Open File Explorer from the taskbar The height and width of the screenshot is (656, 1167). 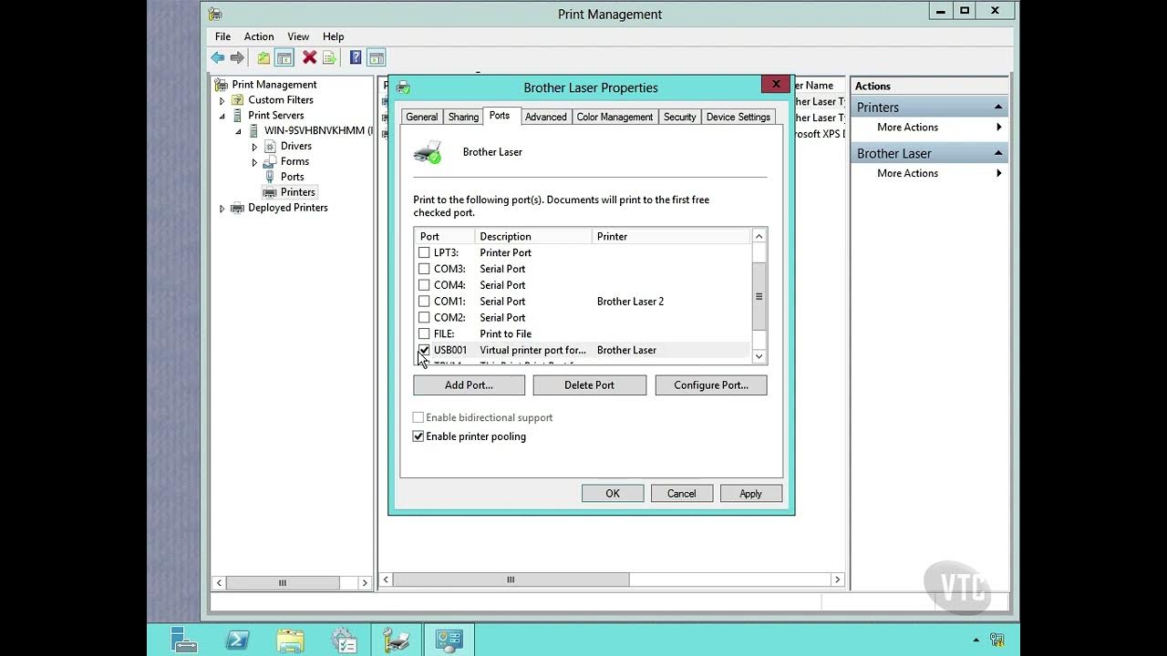tap(290, 641)
